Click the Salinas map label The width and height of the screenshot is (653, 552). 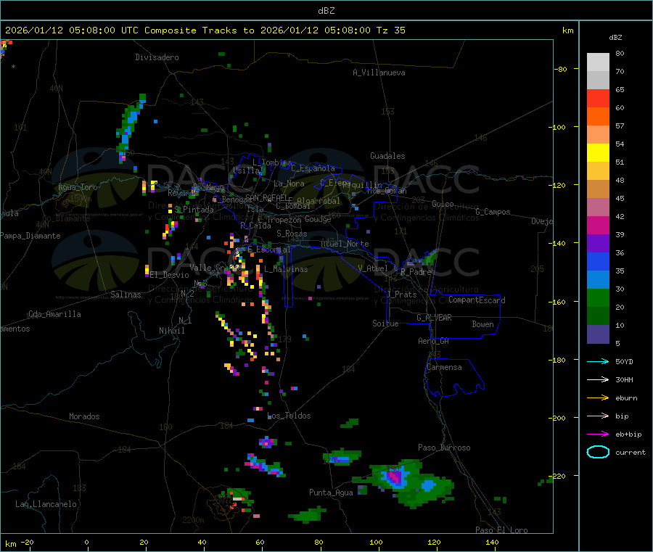126,294
